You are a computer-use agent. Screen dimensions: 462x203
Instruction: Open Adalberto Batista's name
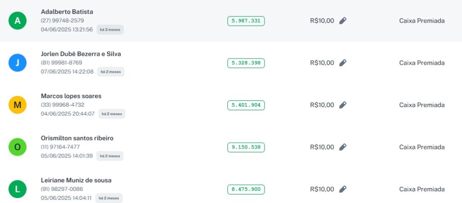[x=67, y=12]
